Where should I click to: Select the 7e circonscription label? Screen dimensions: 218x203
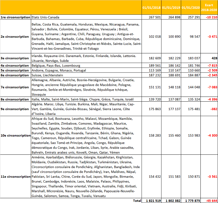tap(15, 87)
